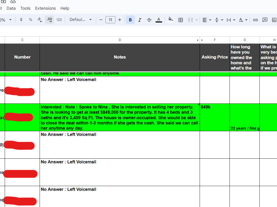
Task: Insert a comment
Action: click(x=265, y=20)
